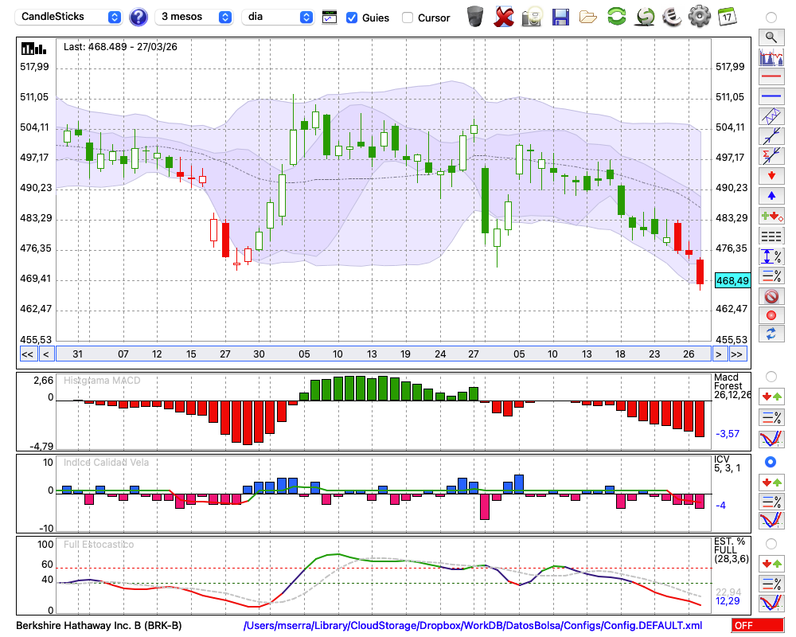The height and width of the screenshot is (637, 796).
Task: Open the CandleSticks chart type dropdown
Action: (70, 17)
